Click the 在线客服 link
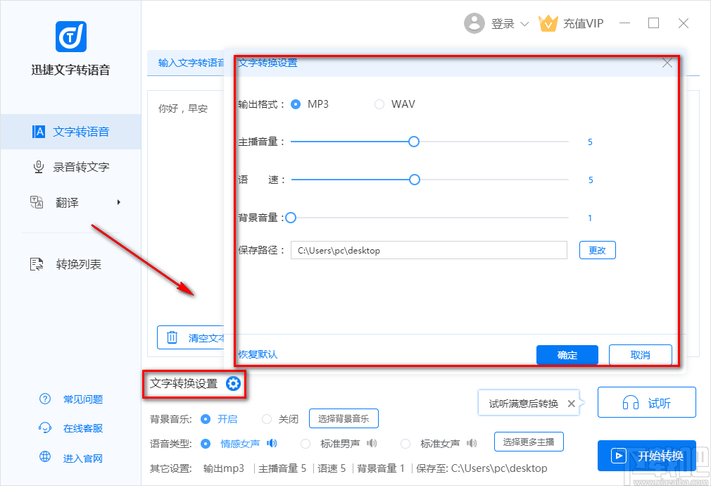 coord(83,428)
